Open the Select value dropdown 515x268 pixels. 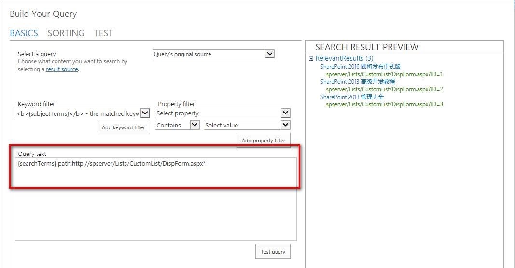point(247,125)
